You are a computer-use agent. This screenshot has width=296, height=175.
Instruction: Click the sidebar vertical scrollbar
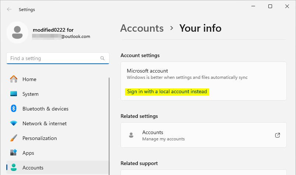[x=109, y=126]
